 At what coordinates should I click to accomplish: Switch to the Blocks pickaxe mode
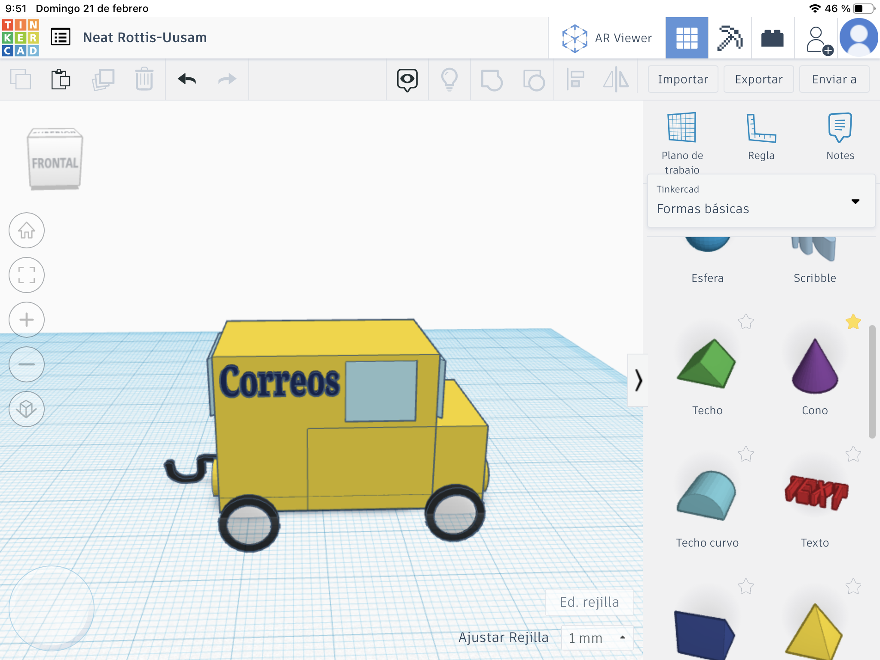[730, 38]
